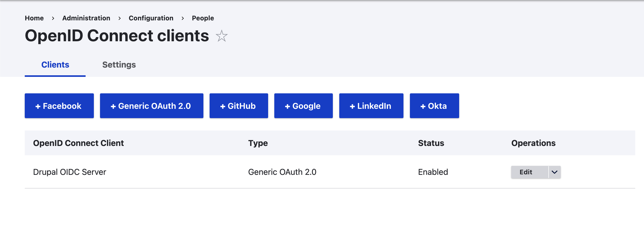644x229 pixels.
Task: Add a LinkedIn client
Action: tap(371, 106)
